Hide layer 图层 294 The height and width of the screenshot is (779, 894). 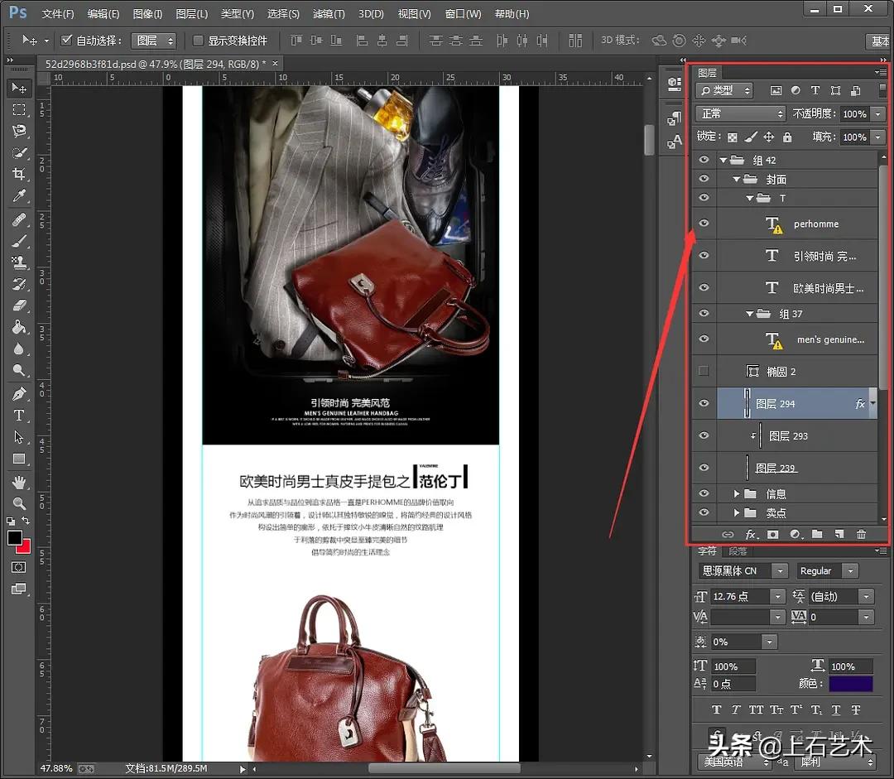[704, 403]
